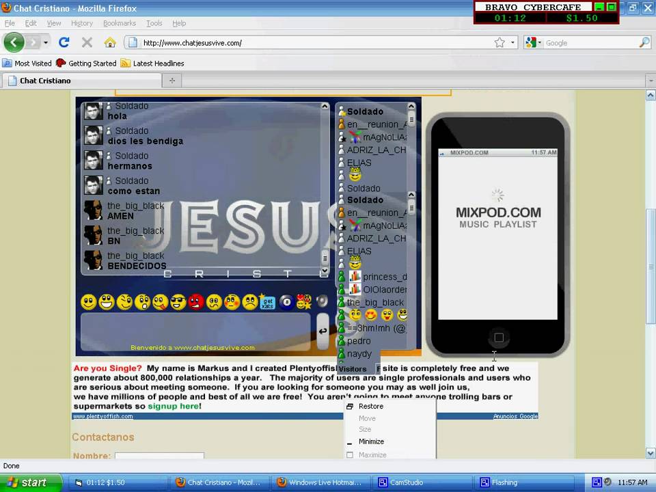Click the 'Anuncios Google' link
The height and width of the screenshot is (492, 656).
[x=515, y=416]
